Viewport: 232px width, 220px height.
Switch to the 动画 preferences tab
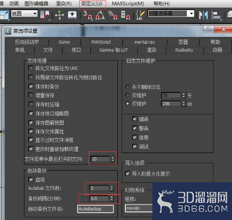click(x=217, y=50)
